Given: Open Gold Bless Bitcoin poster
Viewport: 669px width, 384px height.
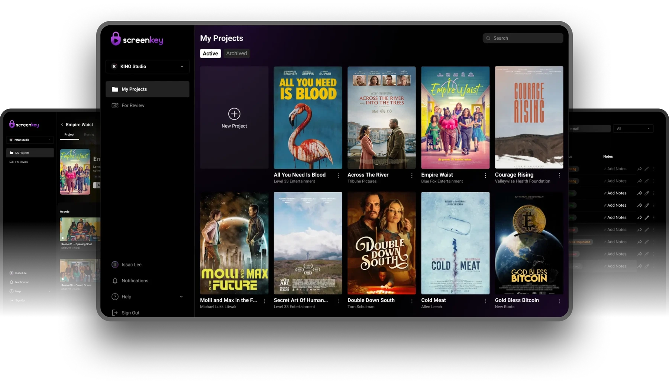Looking at the screenshot, I should coord(529,243).
